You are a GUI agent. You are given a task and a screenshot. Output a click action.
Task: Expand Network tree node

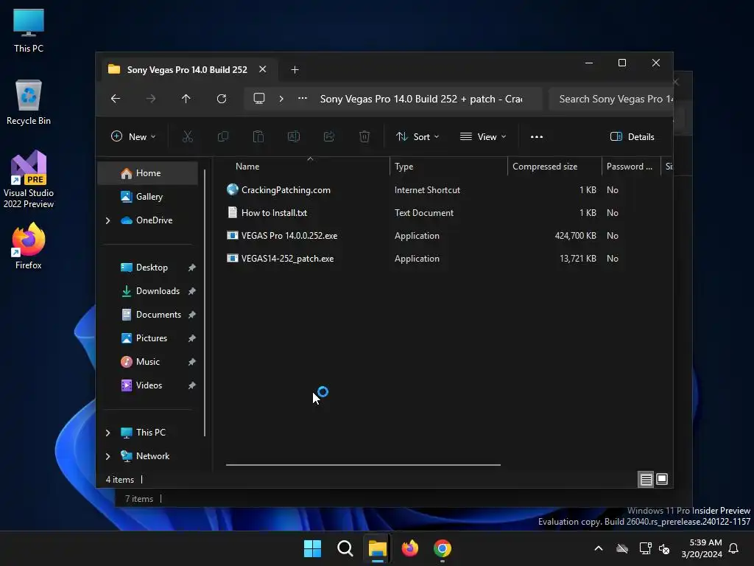click(108, 456)
